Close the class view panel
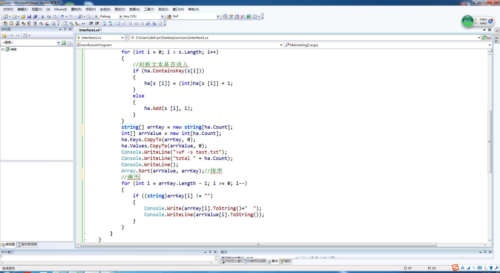The width and height of the screenshot is (500, 273). (x=70, y=29)
